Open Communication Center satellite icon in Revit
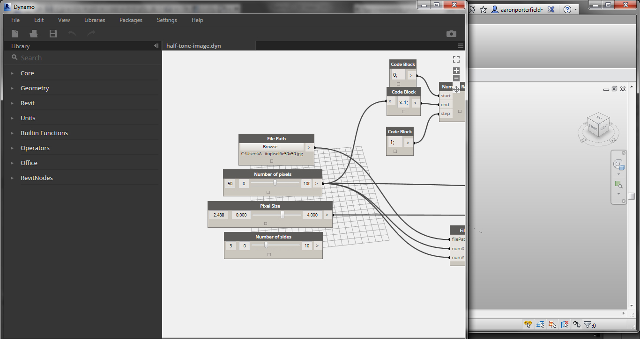 (x=472, y=9)
